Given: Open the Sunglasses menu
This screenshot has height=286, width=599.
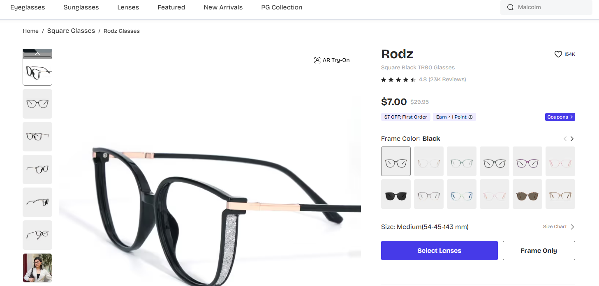Looking at the screenshot, I should coord(81,7).
